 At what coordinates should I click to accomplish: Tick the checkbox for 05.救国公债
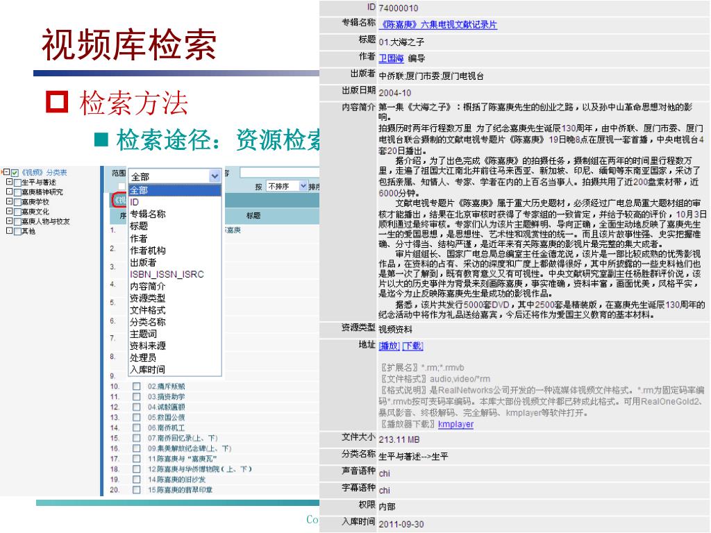coord(137,417)
